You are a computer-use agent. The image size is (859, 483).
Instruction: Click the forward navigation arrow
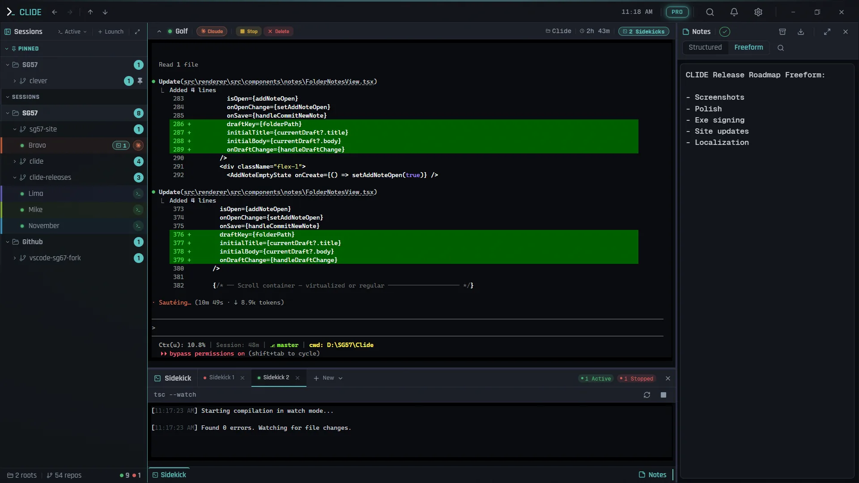(70, 12)
